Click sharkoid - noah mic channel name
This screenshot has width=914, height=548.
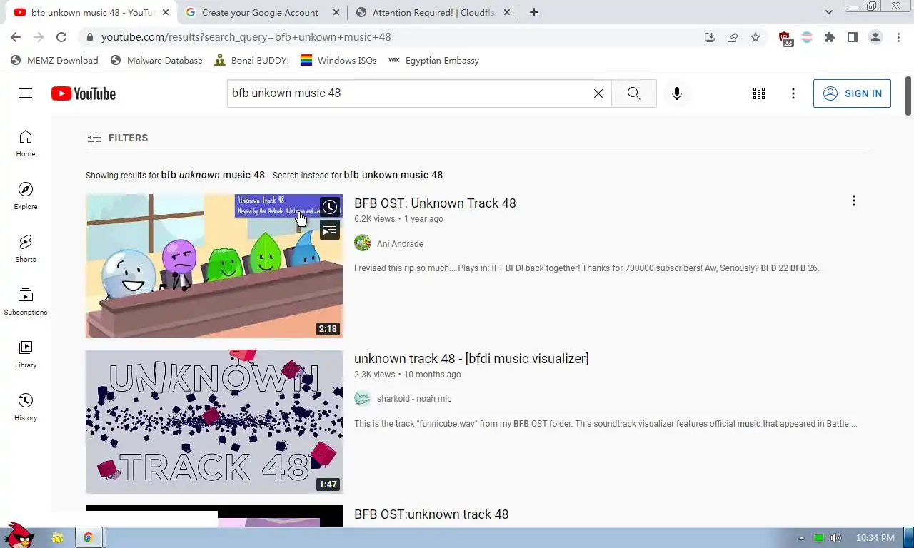(x=414, y=399)
